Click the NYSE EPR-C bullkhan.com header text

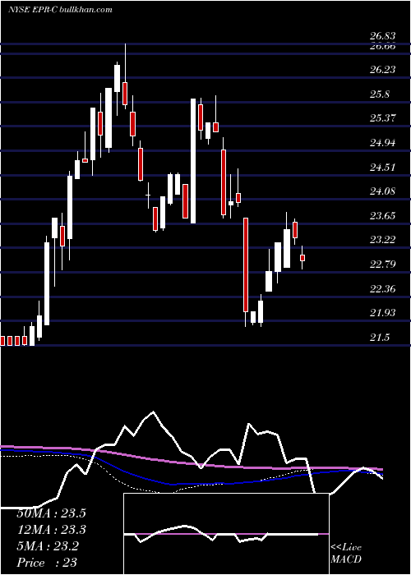tap(60, 10)
